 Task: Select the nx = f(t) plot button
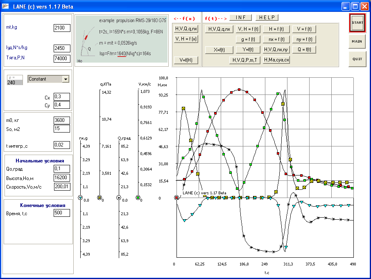click(276, 39)
